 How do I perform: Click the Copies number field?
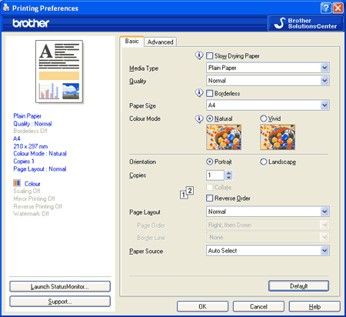pos(216,175)
